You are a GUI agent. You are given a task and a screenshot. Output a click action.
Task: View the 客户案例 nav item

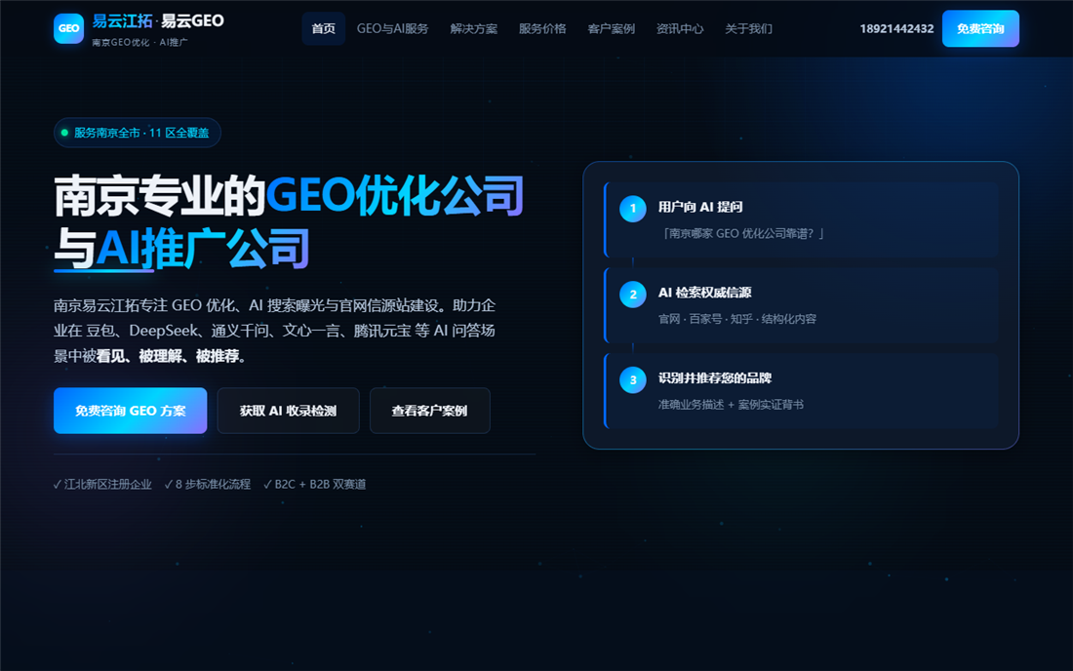click(611, 28)
